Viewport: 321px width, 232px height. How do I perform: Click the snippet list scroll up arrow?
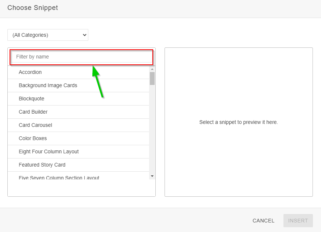[152, 69]
